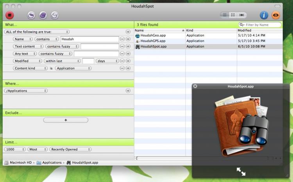Open the search magnifier dropdown in filter field
Screen dimensions: 293x182
242,25
